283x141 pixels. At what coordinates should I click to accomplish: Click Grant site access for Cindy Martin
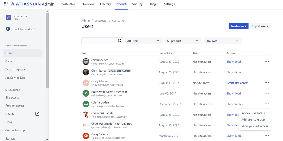click(237, 83)
